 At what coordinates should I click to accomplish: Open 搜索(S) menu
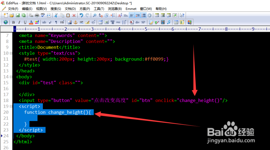(x=56, y=9)
